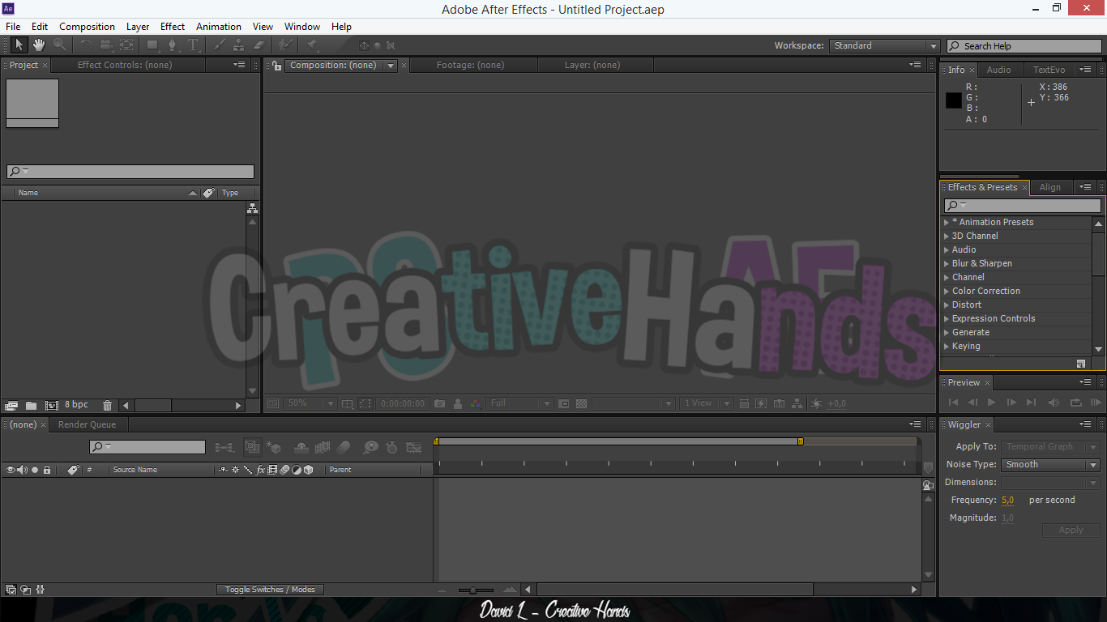Select the Brush tool

pyautogui.click(x=219, y=45)
